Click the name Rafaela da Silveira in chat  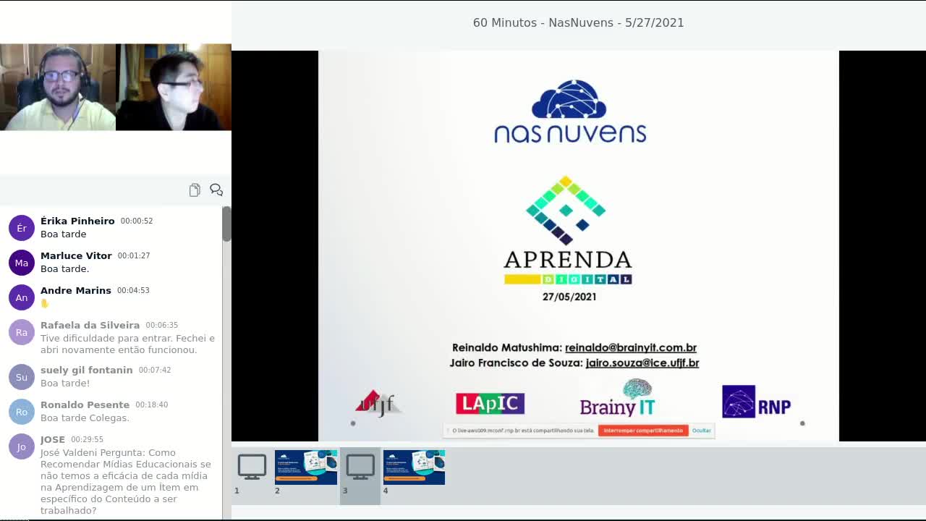click(90, 325)
